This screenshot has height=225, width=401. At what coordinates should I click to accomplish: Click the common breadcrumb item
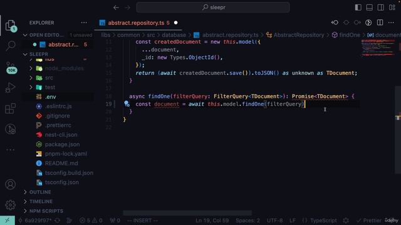click(x=128, y=35)
